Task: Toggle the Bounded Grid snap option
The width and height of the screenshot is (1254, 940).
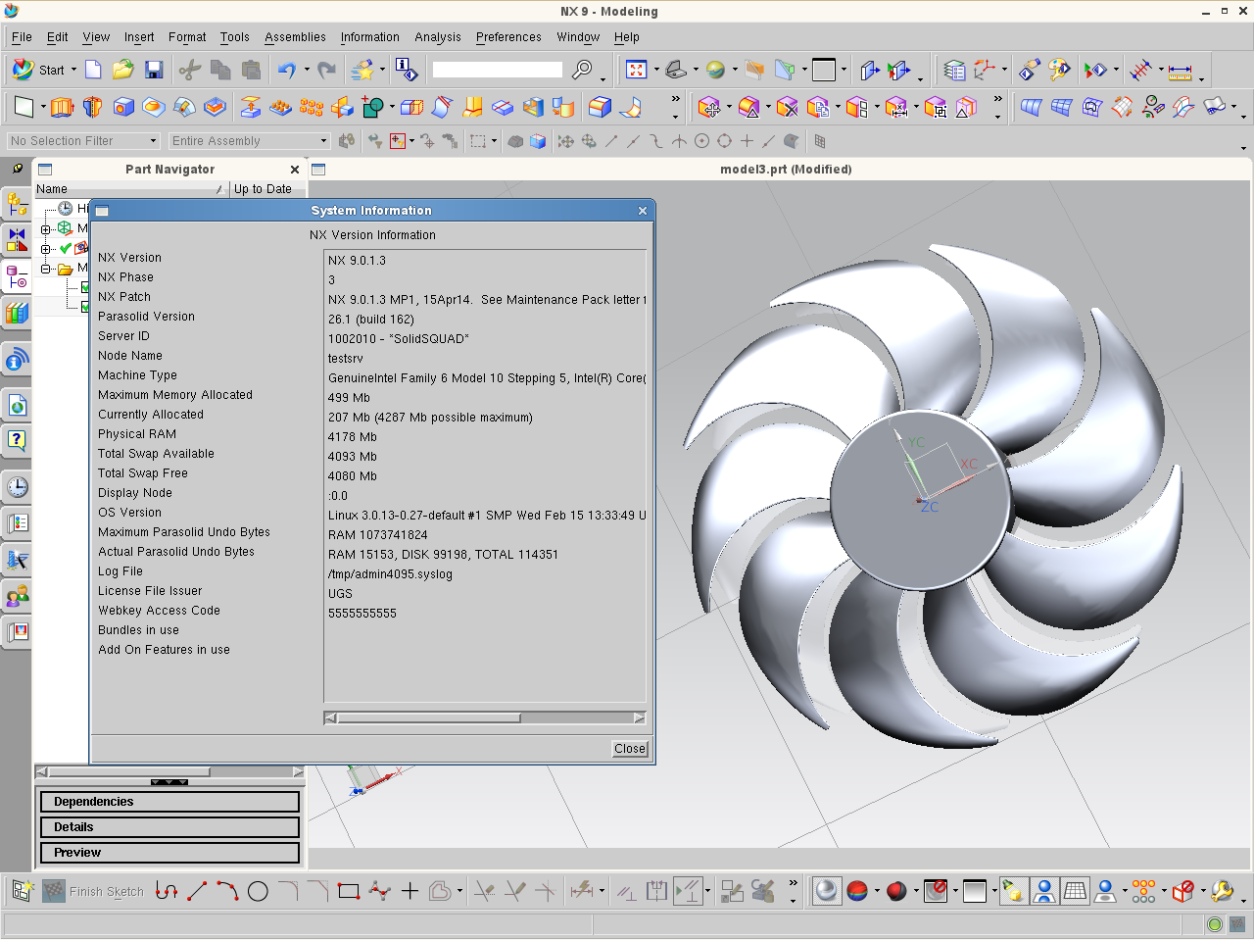Action: (x=820, y=141)
